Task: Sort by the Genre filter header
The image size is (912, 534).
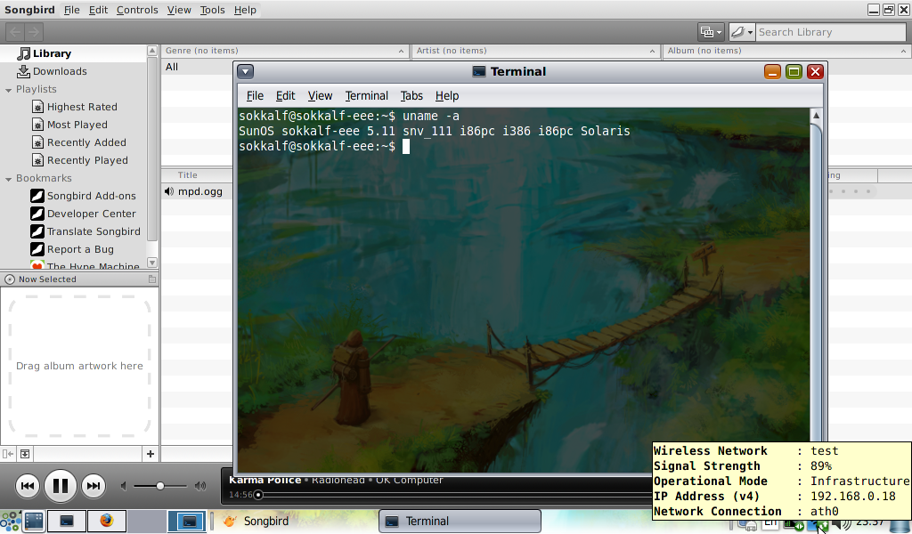Action: (285, 51)
